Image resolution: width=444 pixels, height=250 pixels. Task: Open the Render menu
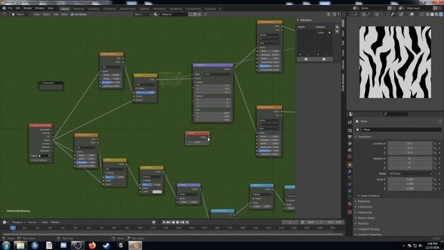[x=28, y=8]
